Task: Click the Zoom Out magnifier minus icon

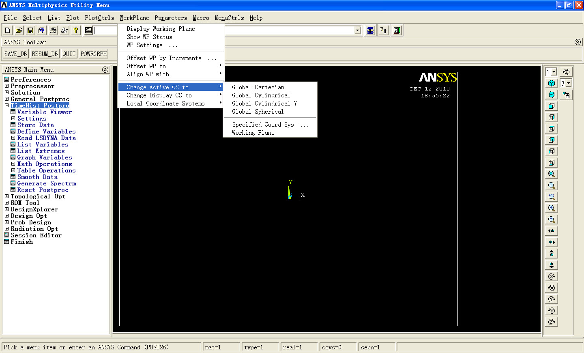Action: point(552,220)
